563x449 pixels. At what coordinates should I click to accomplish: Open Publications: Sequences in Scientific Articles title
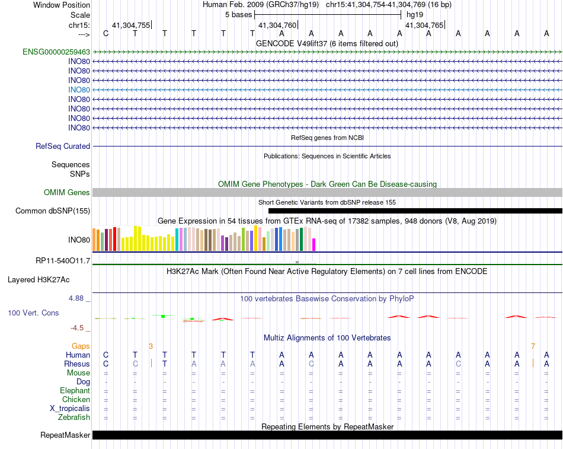pyautogui.click(x=327, y=156)
